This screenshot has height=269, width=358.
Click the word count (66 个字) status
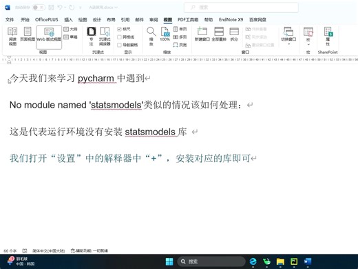coord(10,250)
